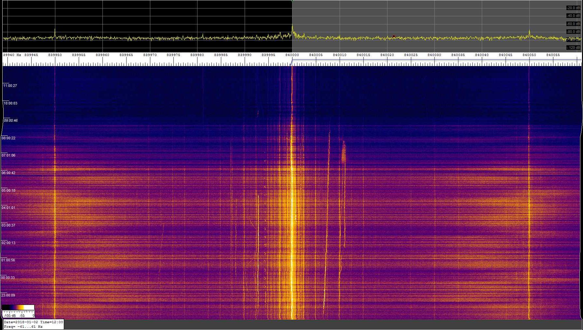Click the 840055 frequency label
Image resolution: width=583 pixels, height=330 pixels.
click(553, 55)
